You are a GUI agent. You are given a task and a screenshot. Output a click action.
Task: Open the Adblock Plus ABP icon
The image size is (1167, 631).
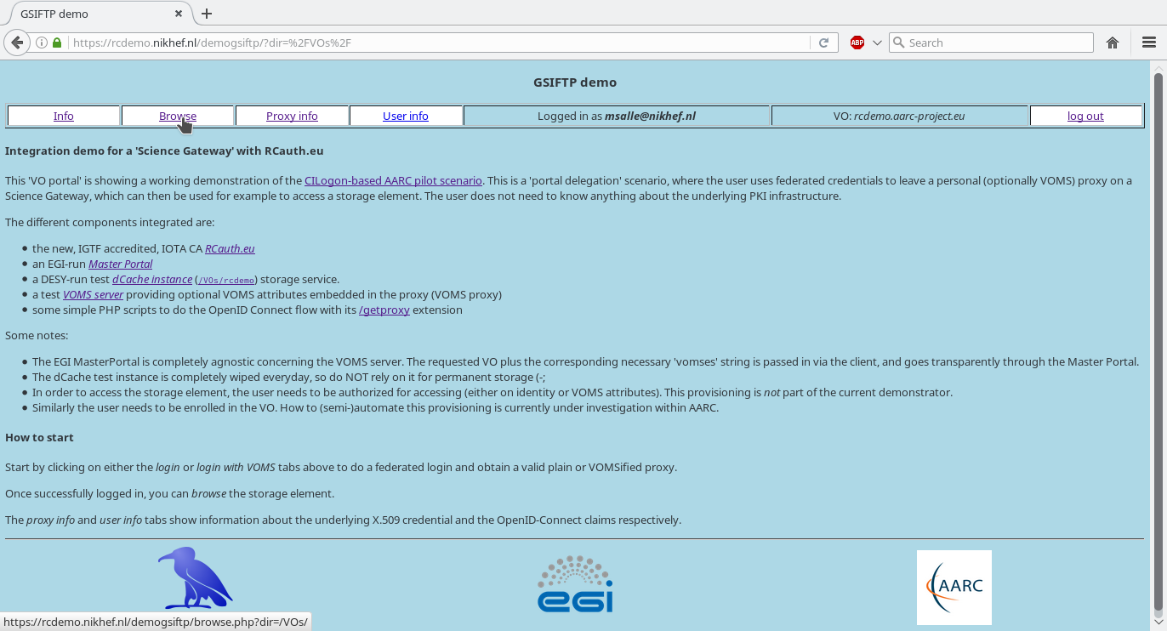pyautogui.click(x=857, y=43)
